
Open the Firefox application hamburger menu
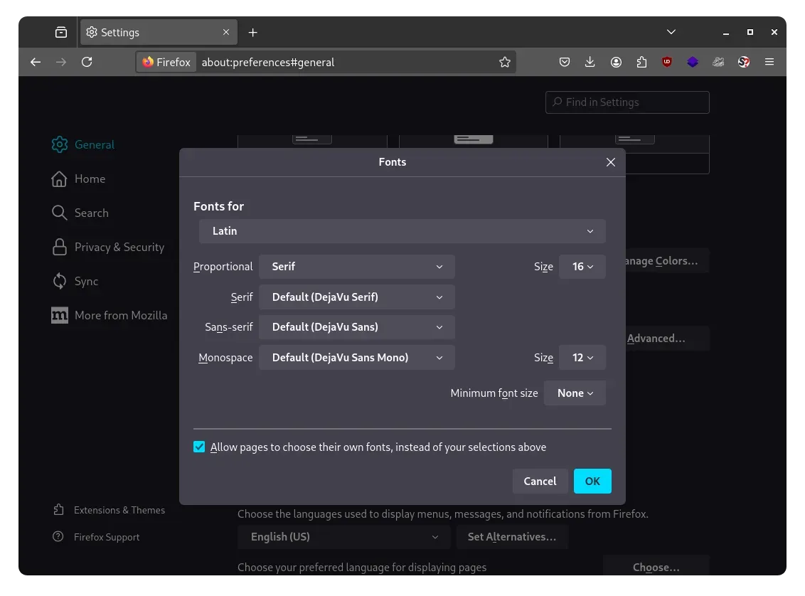(x=769, y=62)
